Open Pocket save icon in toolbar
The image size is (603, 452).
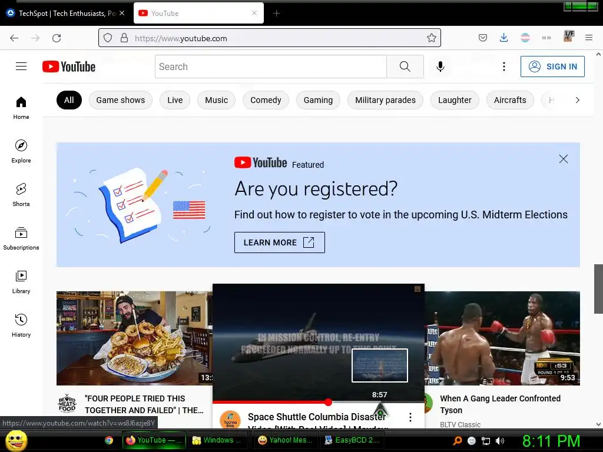click(483, 38)
